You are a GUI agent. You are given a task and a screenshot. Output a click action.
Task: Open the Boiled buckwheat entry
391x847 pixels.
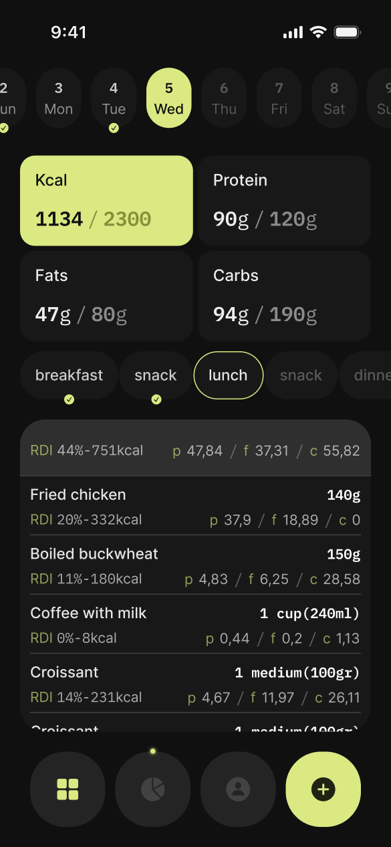click(x=195, y=565)
